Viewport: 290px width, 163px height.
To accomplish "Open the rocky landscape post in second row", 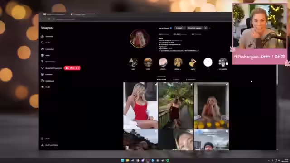I will point(141,140).
